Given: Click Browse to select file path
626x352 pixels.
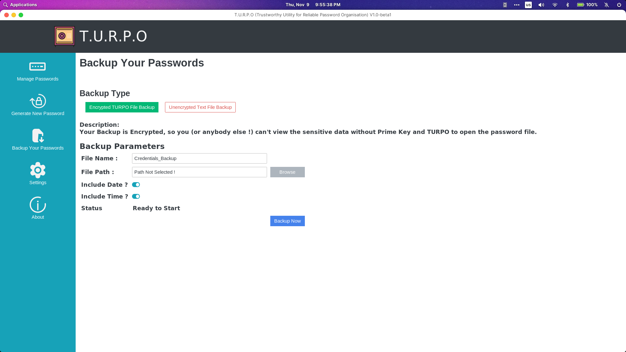Looking at the screenshot, I should click(287, 172).
